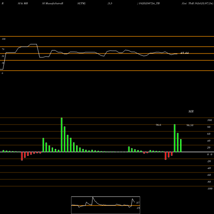The height and width of the screenshot is (214, 214).
Task: Click the RSI axis label 70
Action: tap(3, 49)
